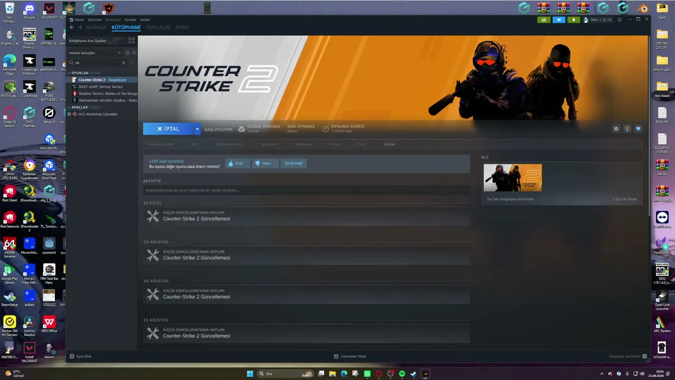Viewport: 675px width, 380px height.
Task: Open the green friends activity icon
Action: pos(544,20)
